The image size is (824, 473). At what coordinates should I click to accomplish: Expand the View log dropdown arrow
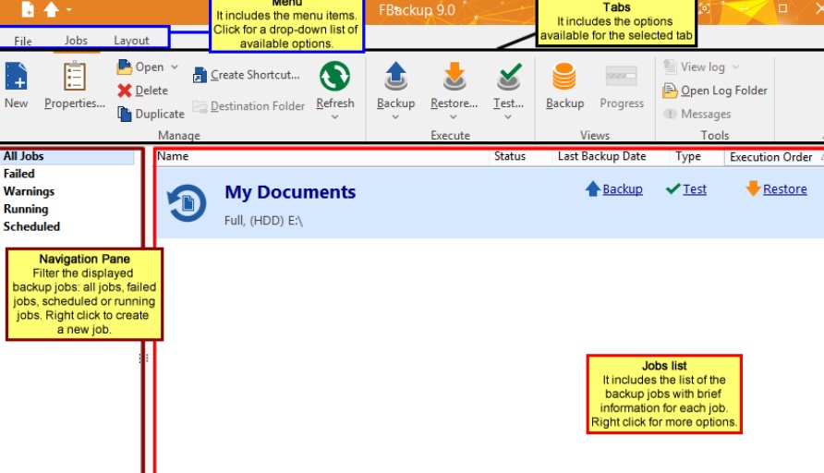735,67
